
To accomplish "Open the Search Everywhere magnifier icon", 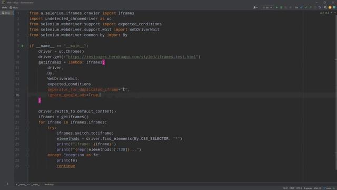I will point(325,7).
